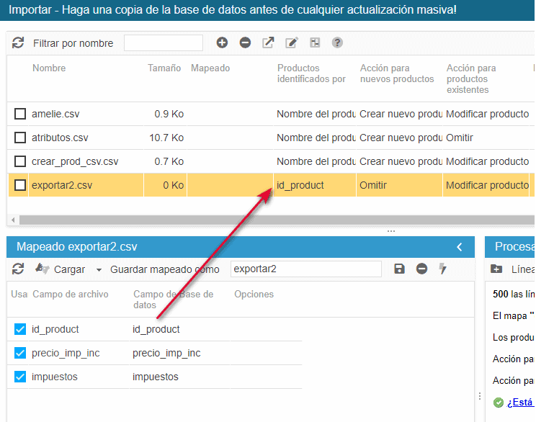Collapse the Mapeado exportar2.csv panel
This screenshot has height=422, width=536.
coord(460,247)
